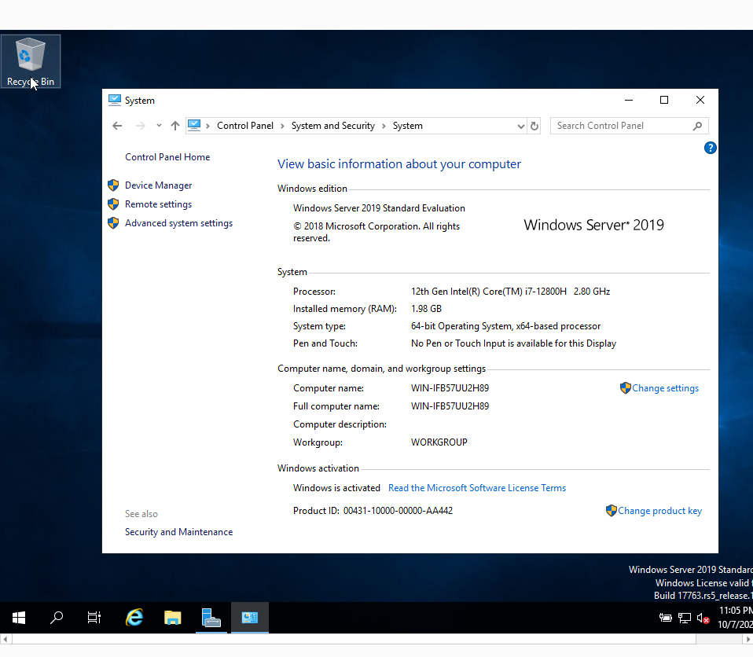Click the Windows Start button
Image resolution: width=753 pixels, height=657 pixels.
(x=19, y=617)
